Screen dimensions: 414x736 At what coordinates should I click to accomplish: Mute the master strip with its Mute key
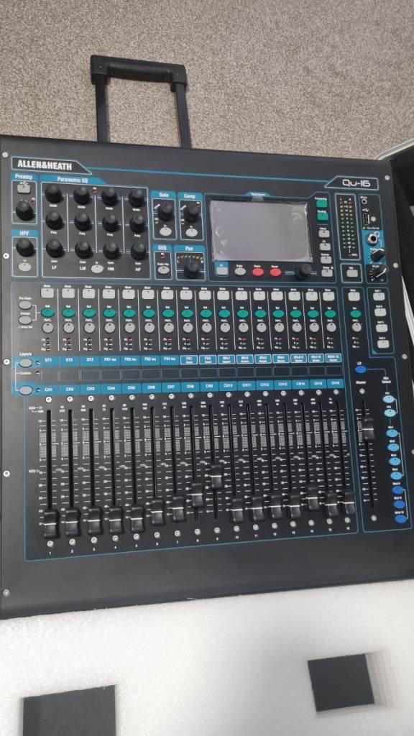coord(354,296)
